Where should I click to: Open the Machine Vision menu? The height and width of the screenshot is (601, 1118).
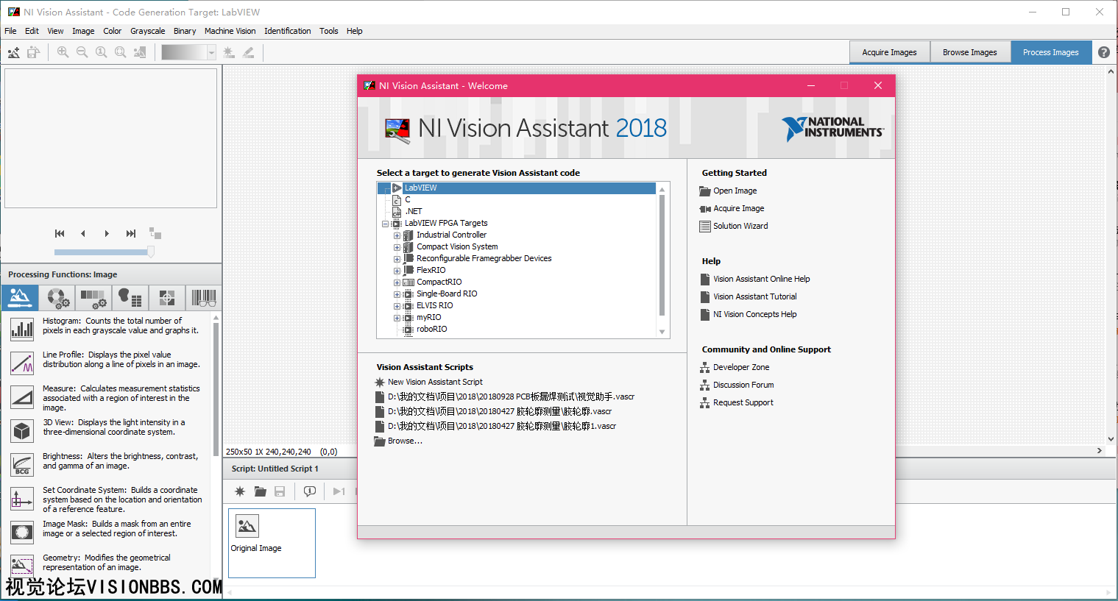click(230, 31)
